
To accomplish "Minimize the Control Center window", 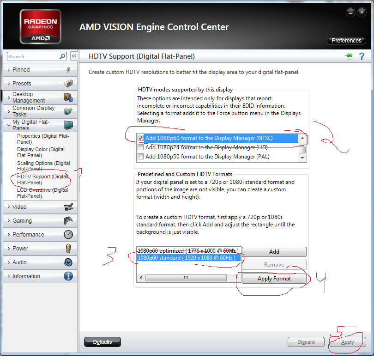I will [x=350, y=12].
